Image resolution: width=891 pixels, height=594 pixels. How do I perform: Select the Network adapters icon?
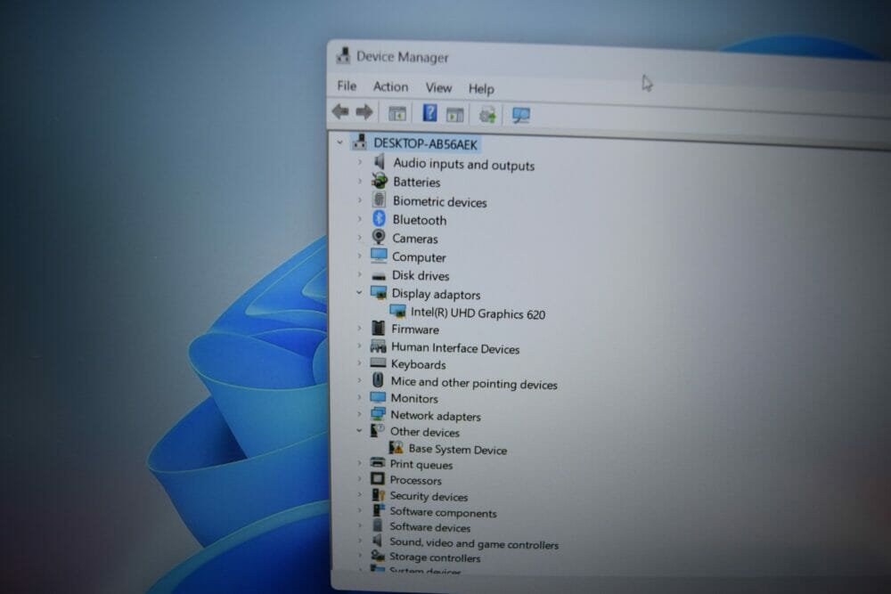tap(378, 414)
